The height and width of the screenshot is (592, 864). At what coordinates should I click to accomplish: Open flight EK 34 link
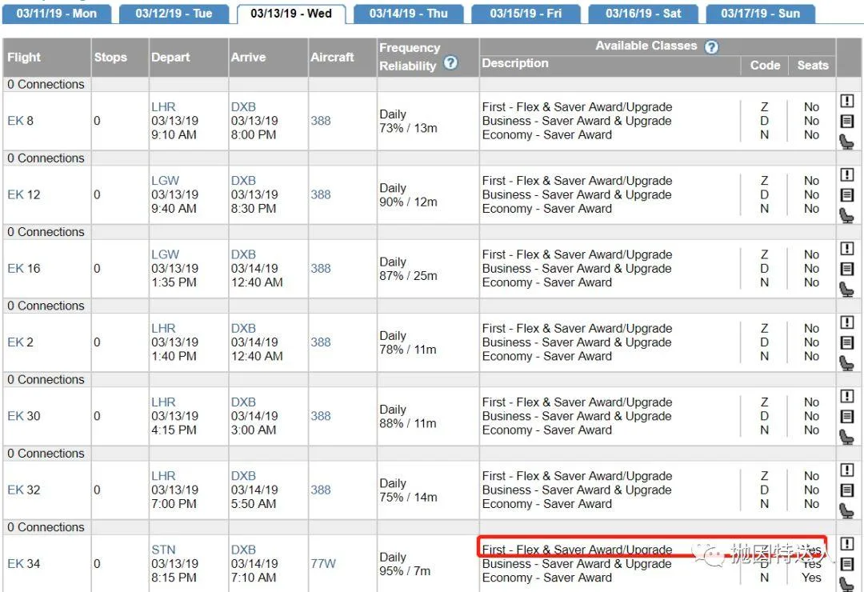pos(24,564)
